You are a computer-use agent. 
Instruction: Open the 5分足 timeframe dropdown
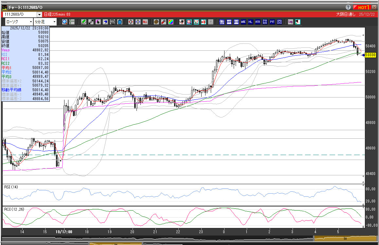coord(54,22)
